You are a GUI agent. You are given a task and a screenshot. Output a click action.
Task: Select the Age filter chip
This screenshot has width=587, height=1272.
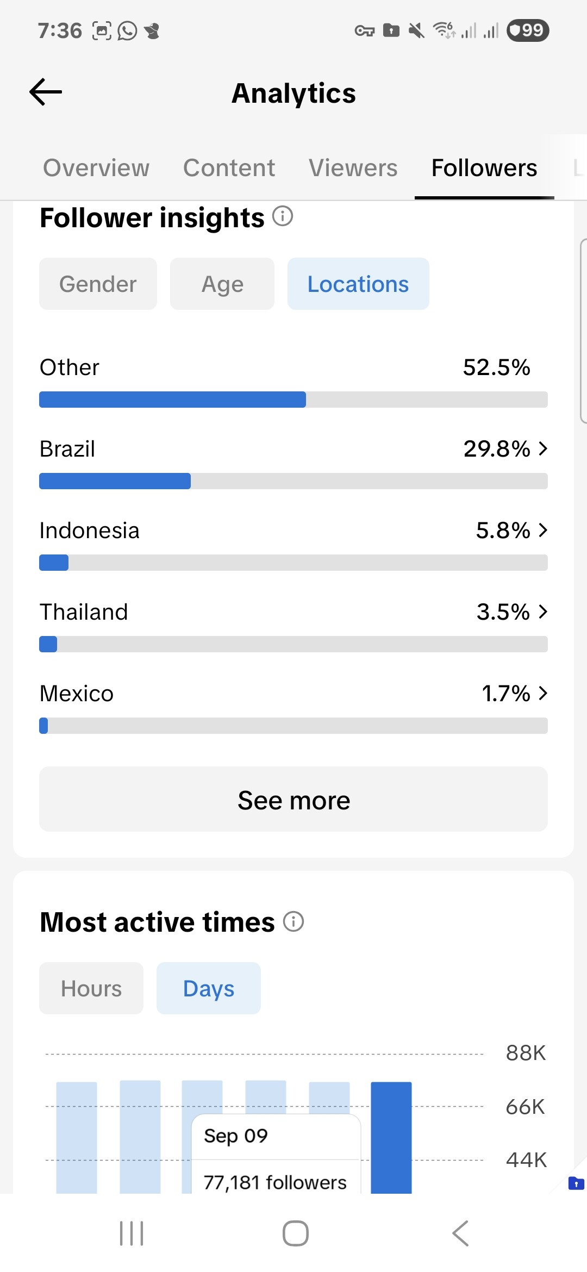222,284
